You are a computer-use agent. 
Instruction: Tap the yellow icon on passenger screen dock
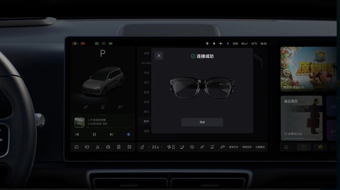(x=320, y=147)
